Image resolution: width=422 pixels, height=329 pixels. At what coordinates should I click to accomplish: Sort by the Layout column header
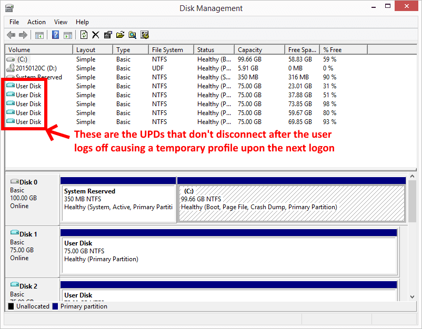[93, 50]
